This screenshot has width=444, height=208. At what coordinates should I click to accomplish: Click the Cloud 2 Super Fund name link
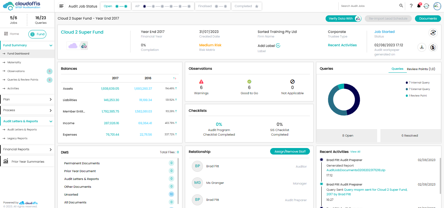[x=82, y=32]
